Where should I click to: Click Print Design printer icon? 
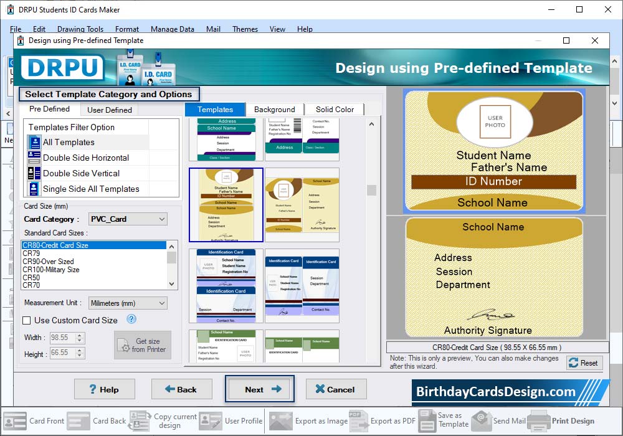click(539, 421)
